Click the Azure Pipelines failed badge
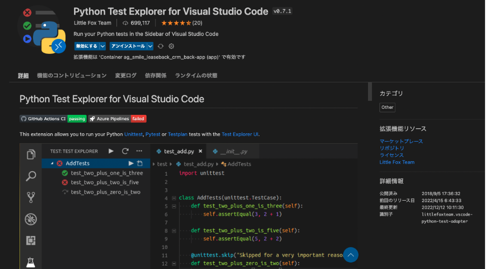486x269 pixels. (117, 119)
